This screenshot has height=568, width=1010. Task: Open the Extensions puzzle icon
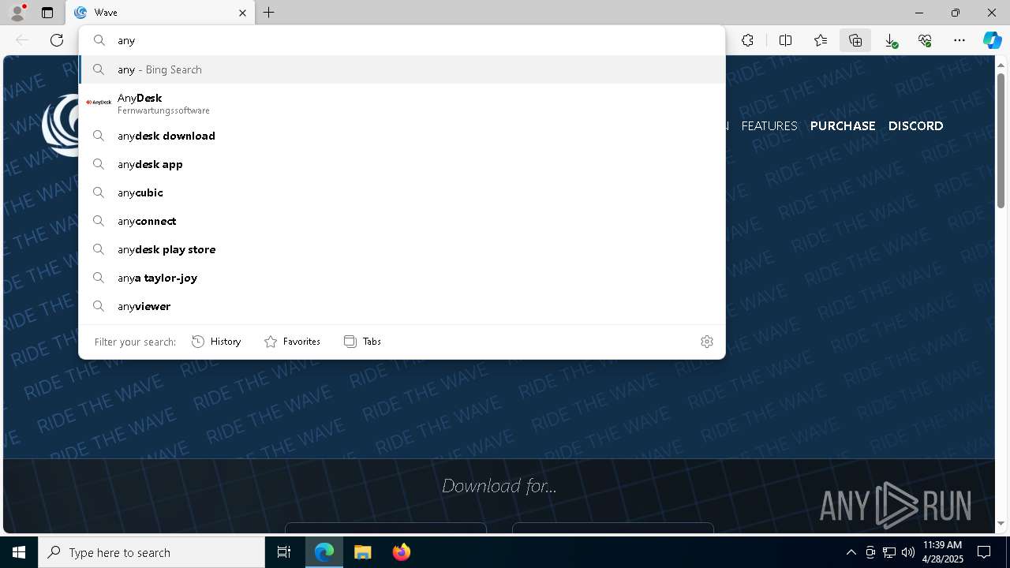pos(747,40)
